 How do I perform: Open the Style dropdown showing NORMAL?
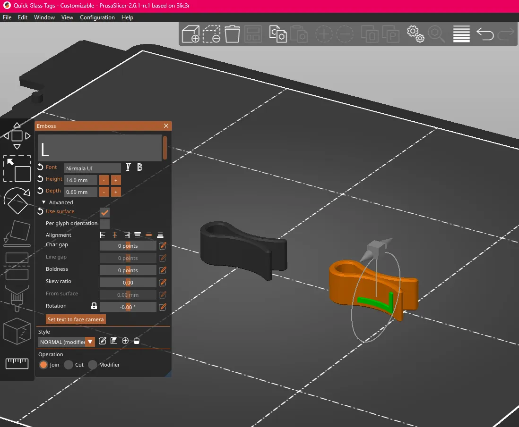point(66,341)
